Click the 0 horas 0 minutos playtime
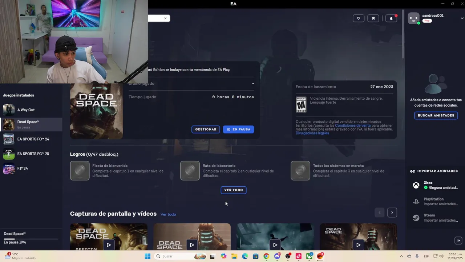The width and height of the screenshot is (465, 262). (x=233, y=97)
